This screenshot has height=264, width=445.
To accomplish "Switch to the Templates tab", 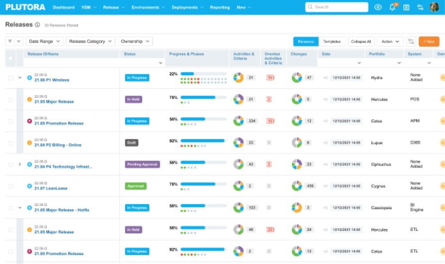I will [x=332, y=42].
